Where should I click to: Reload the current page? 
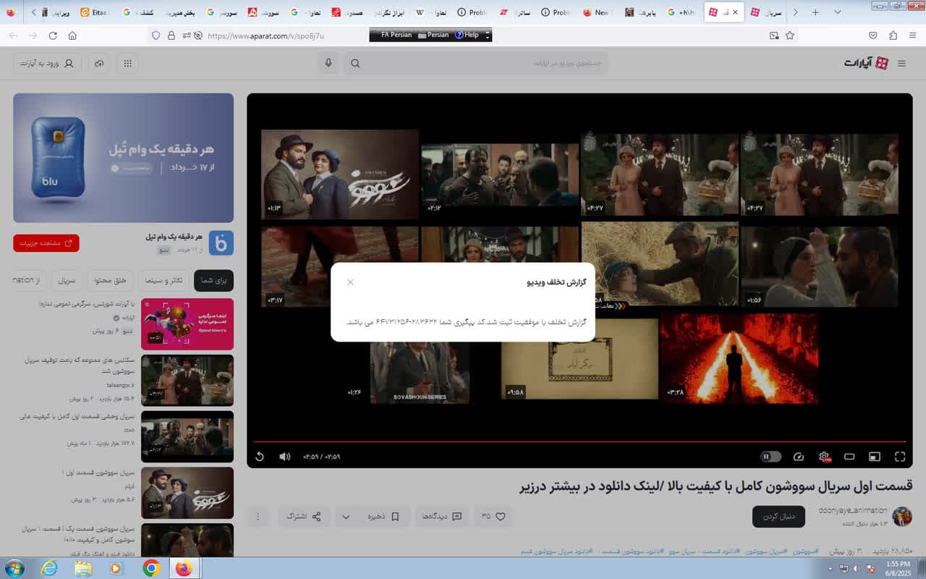pyautogui.click(x=53, y=35)
